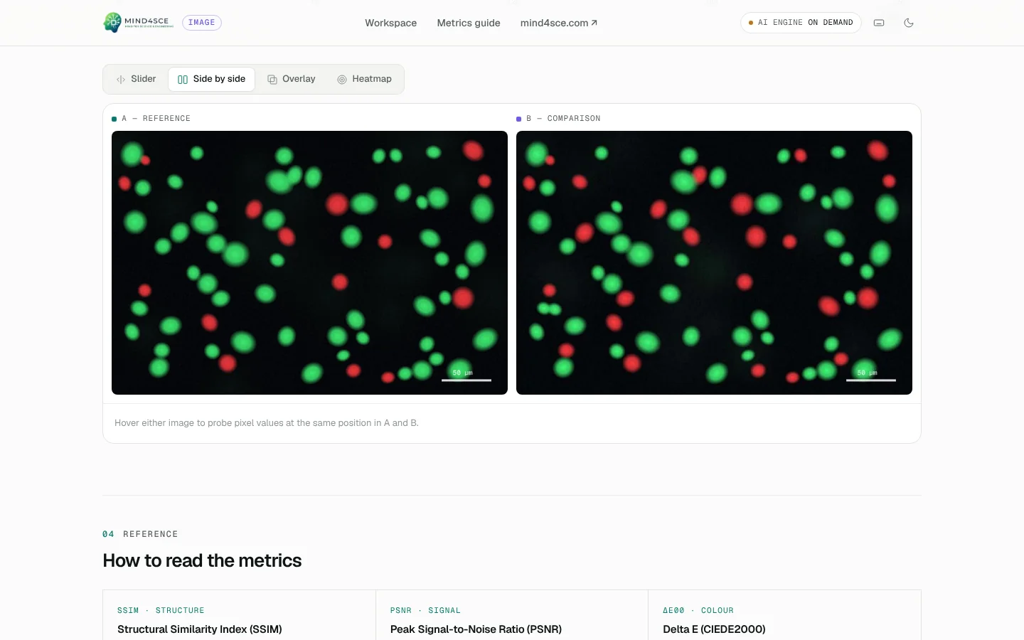Open the Heatmap view tab

pos(365,79)
